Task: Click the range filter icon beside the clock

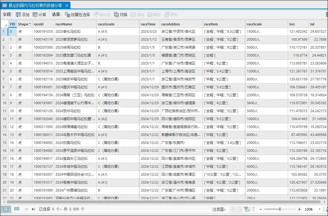Action: 239,209
